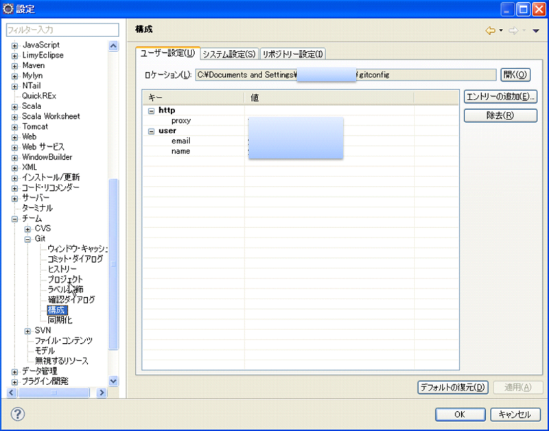
Task: Open the preference history view menu triangle
Action: click(x=536, y=30)
